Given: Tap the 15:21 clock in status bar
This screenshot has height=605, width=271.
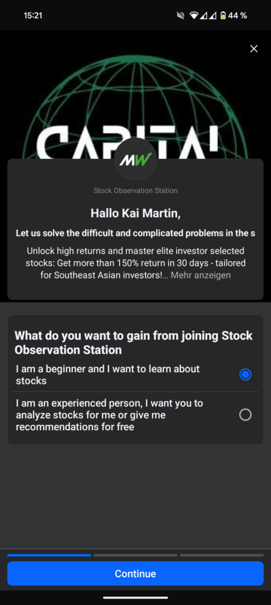Looking at the screenshot, I should (x=33, y=16).
